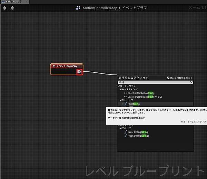Collapse the ユーティリティ category
Viewport: 207px width, 179px height.
coord(119,86)
